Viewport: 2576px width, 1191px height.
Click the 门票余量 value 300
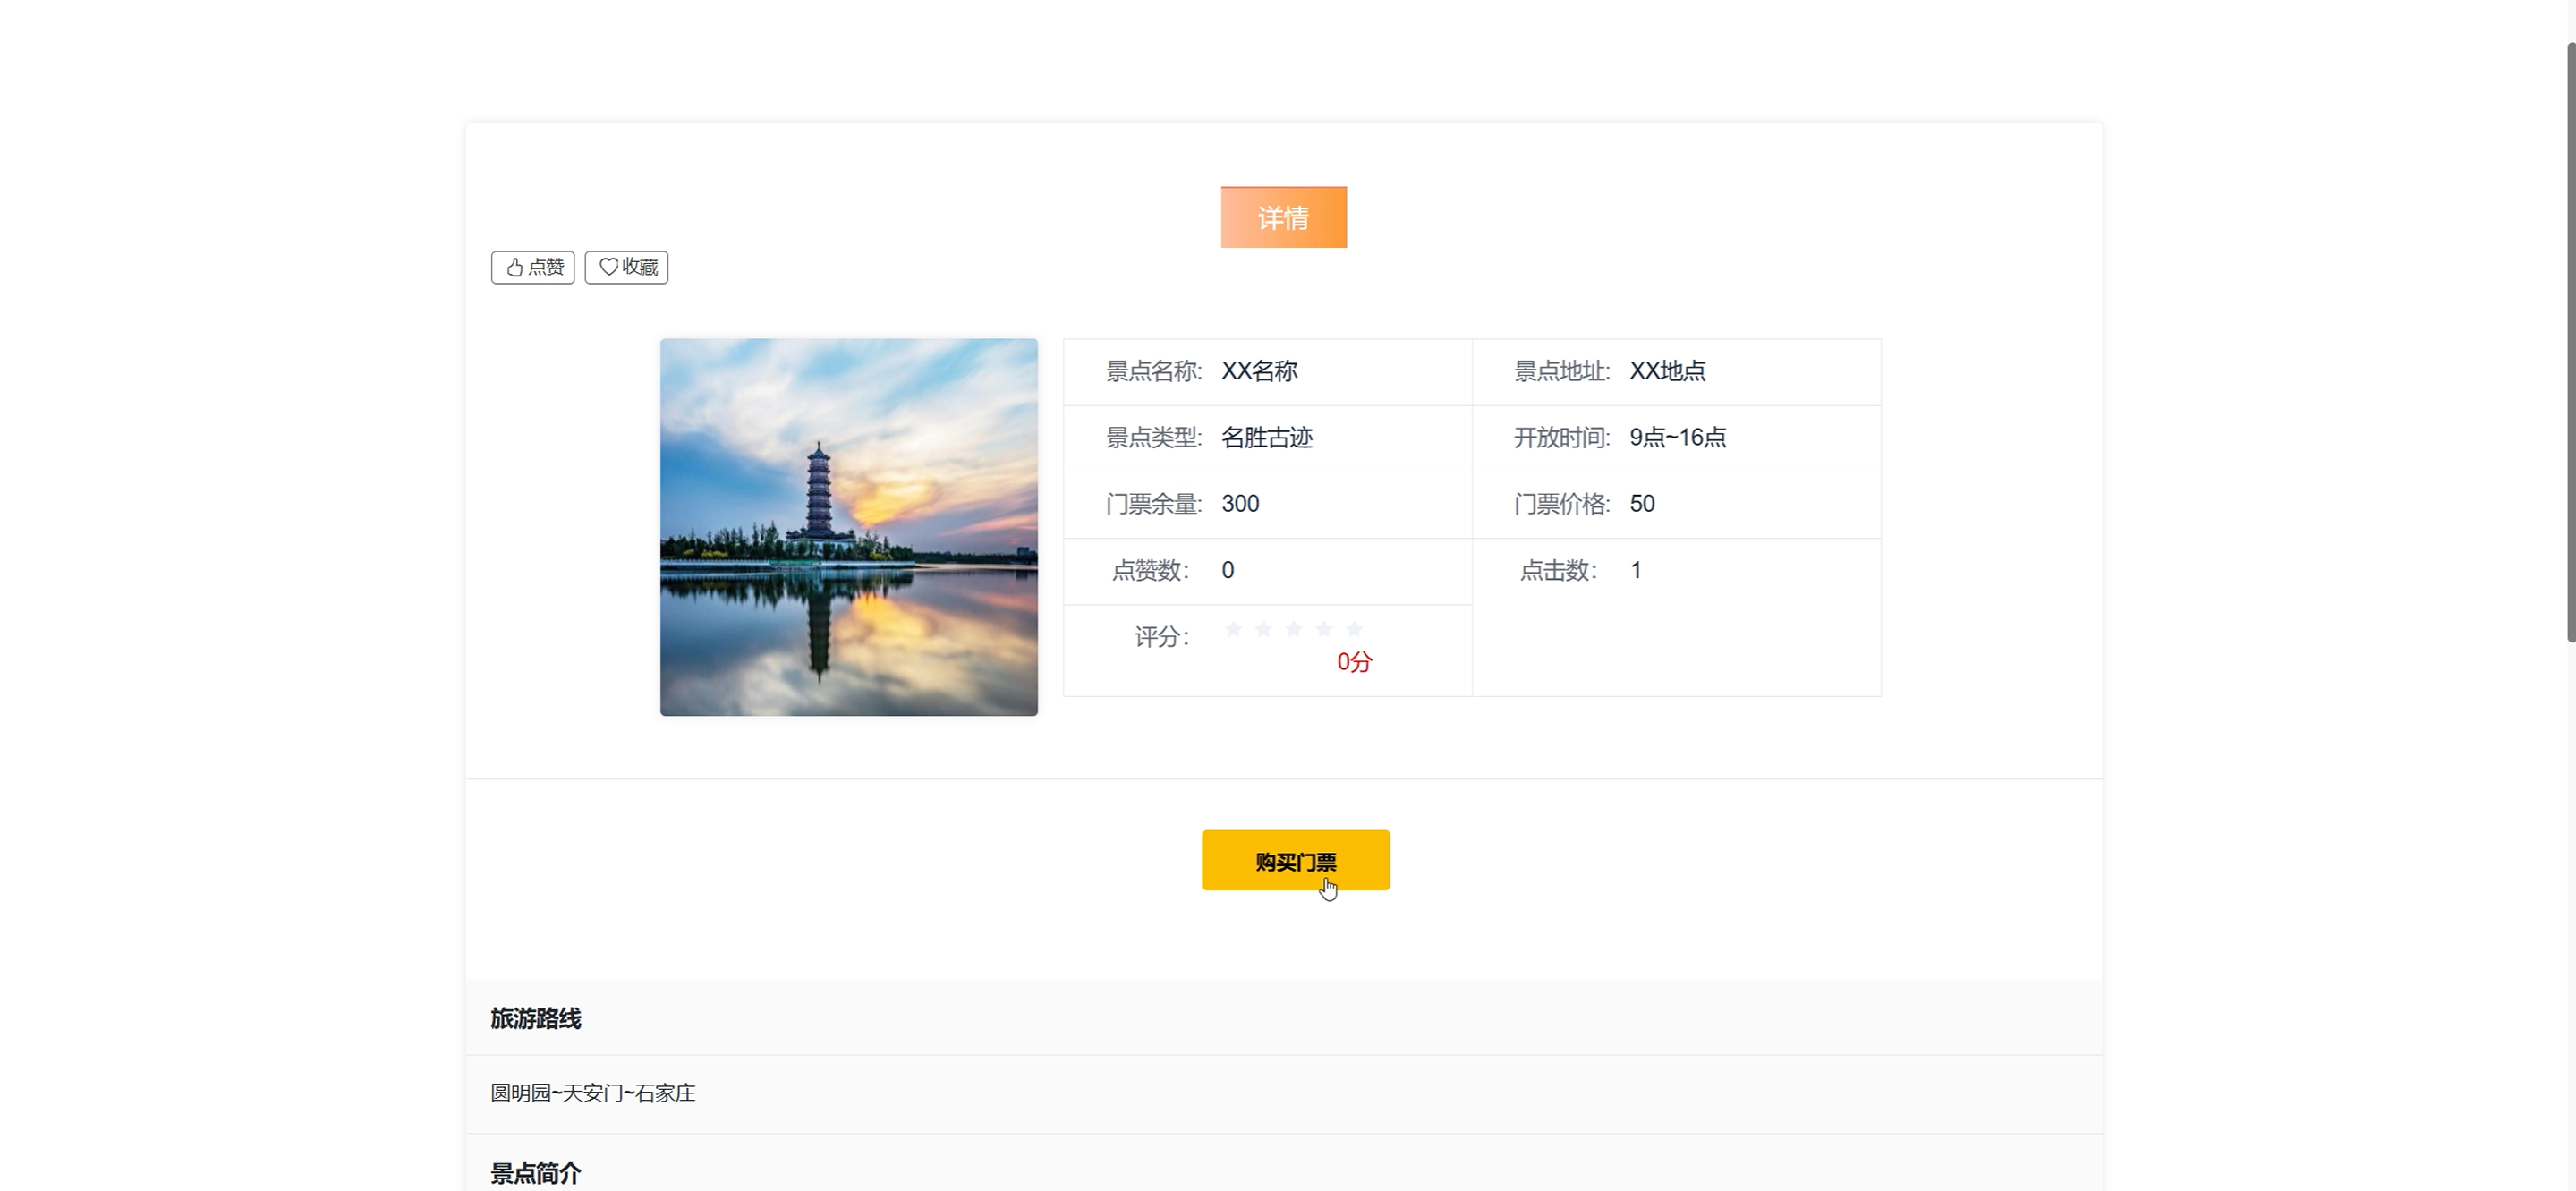click(1240, 504)
